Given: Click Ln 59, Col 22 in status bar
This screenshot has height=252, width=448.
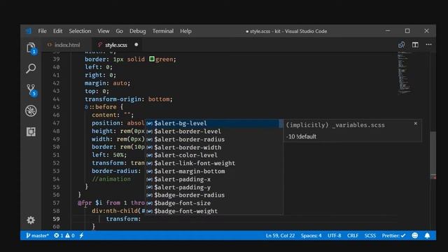Looking at the screenshot, I should [280, 235].
